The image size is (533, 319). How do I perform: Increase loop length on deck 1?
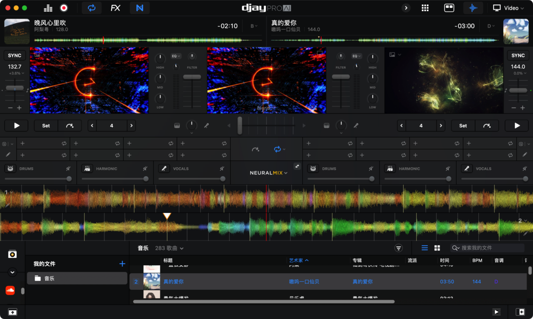[x=131, y=126]
